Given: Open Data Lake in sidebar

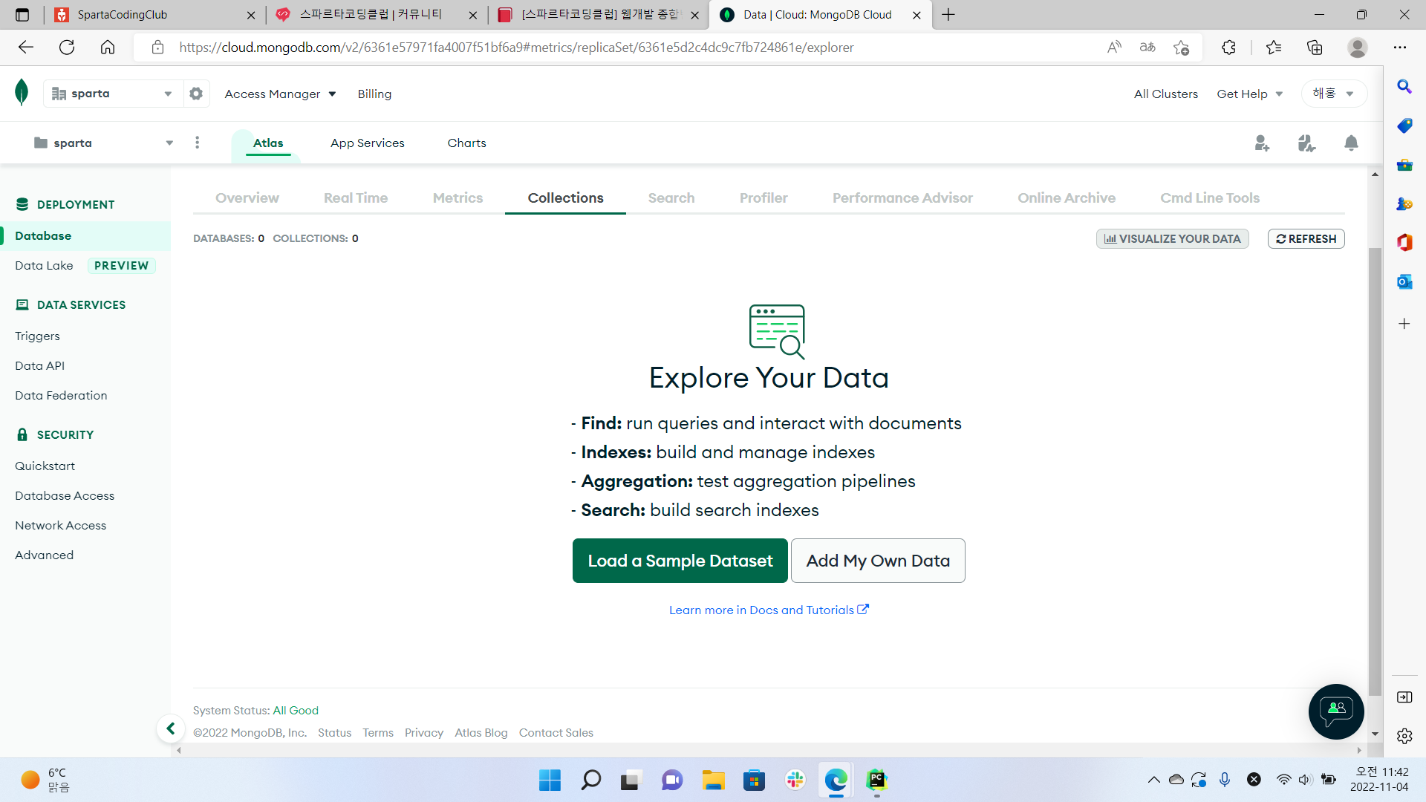Looking at the screenshot, I should [44, 266].
